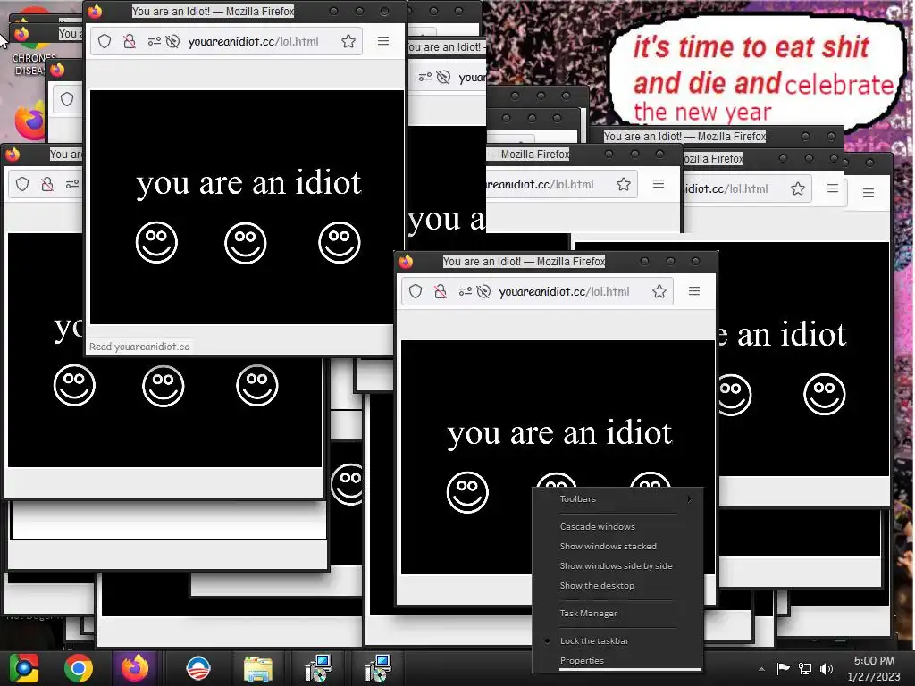Toggle Lock the taskbar option
This screenshot has width=915, height=686.
594,640
